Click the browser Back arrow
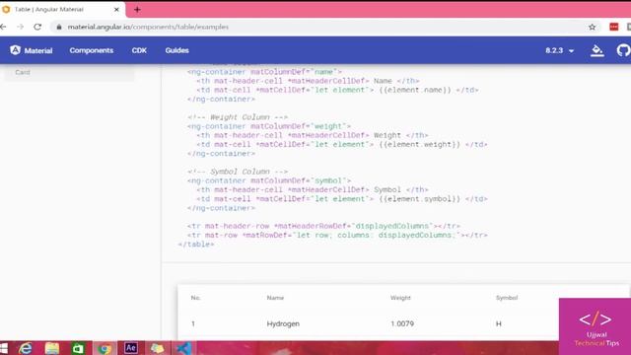Screen dimensions: 631x355 pos(4,27)
